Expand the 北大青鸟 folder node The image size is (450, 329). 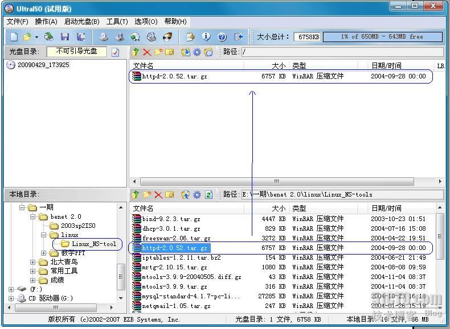[32, 262]
